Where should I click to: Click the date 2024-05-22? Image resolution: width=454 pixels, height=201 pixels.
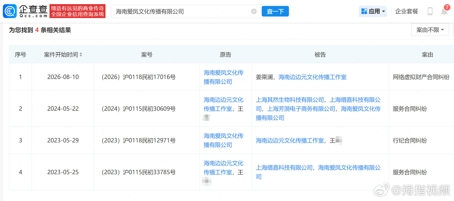(63, 109)
